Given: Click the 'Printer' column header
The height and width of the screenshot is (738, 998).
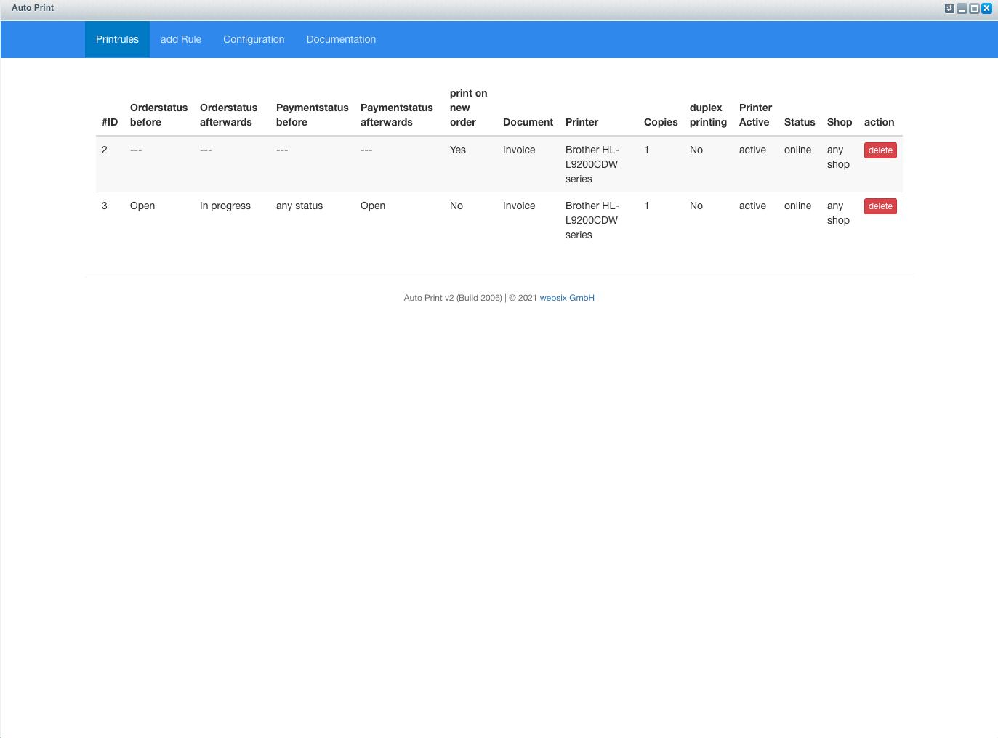Looking at the screenshot, I should pos(582,122).
